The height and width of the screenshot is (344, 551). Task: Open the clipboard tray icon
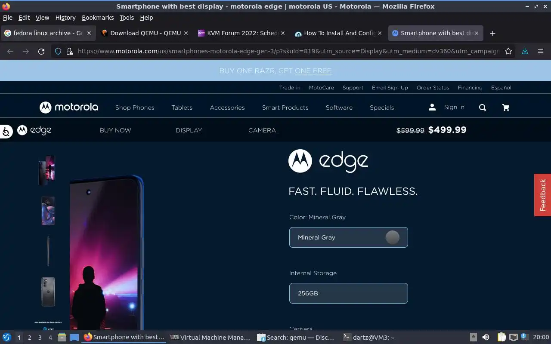501,338
